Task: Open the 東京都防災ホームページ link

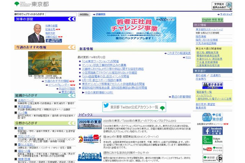Action: pos(209,29)
